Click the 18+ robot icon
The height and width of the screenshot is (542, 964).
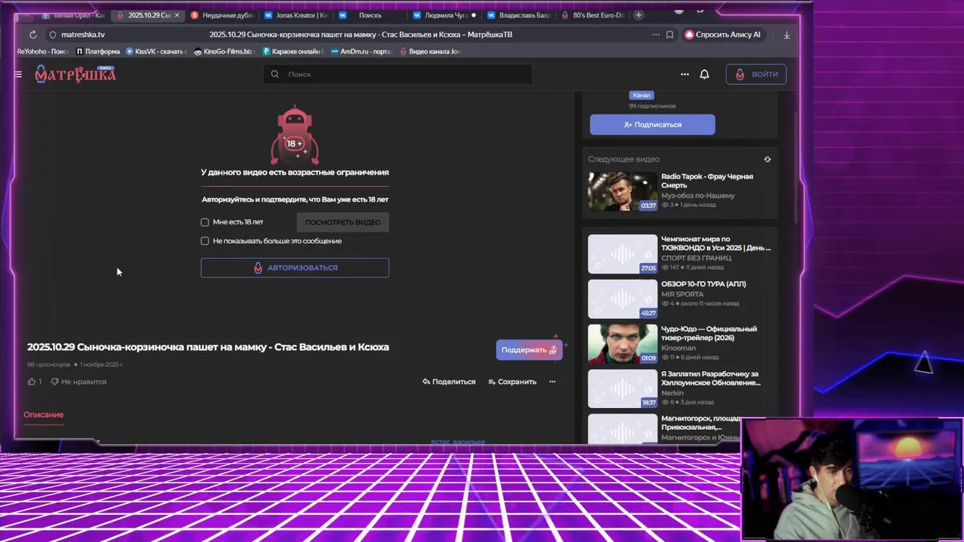tap(294, 135)
